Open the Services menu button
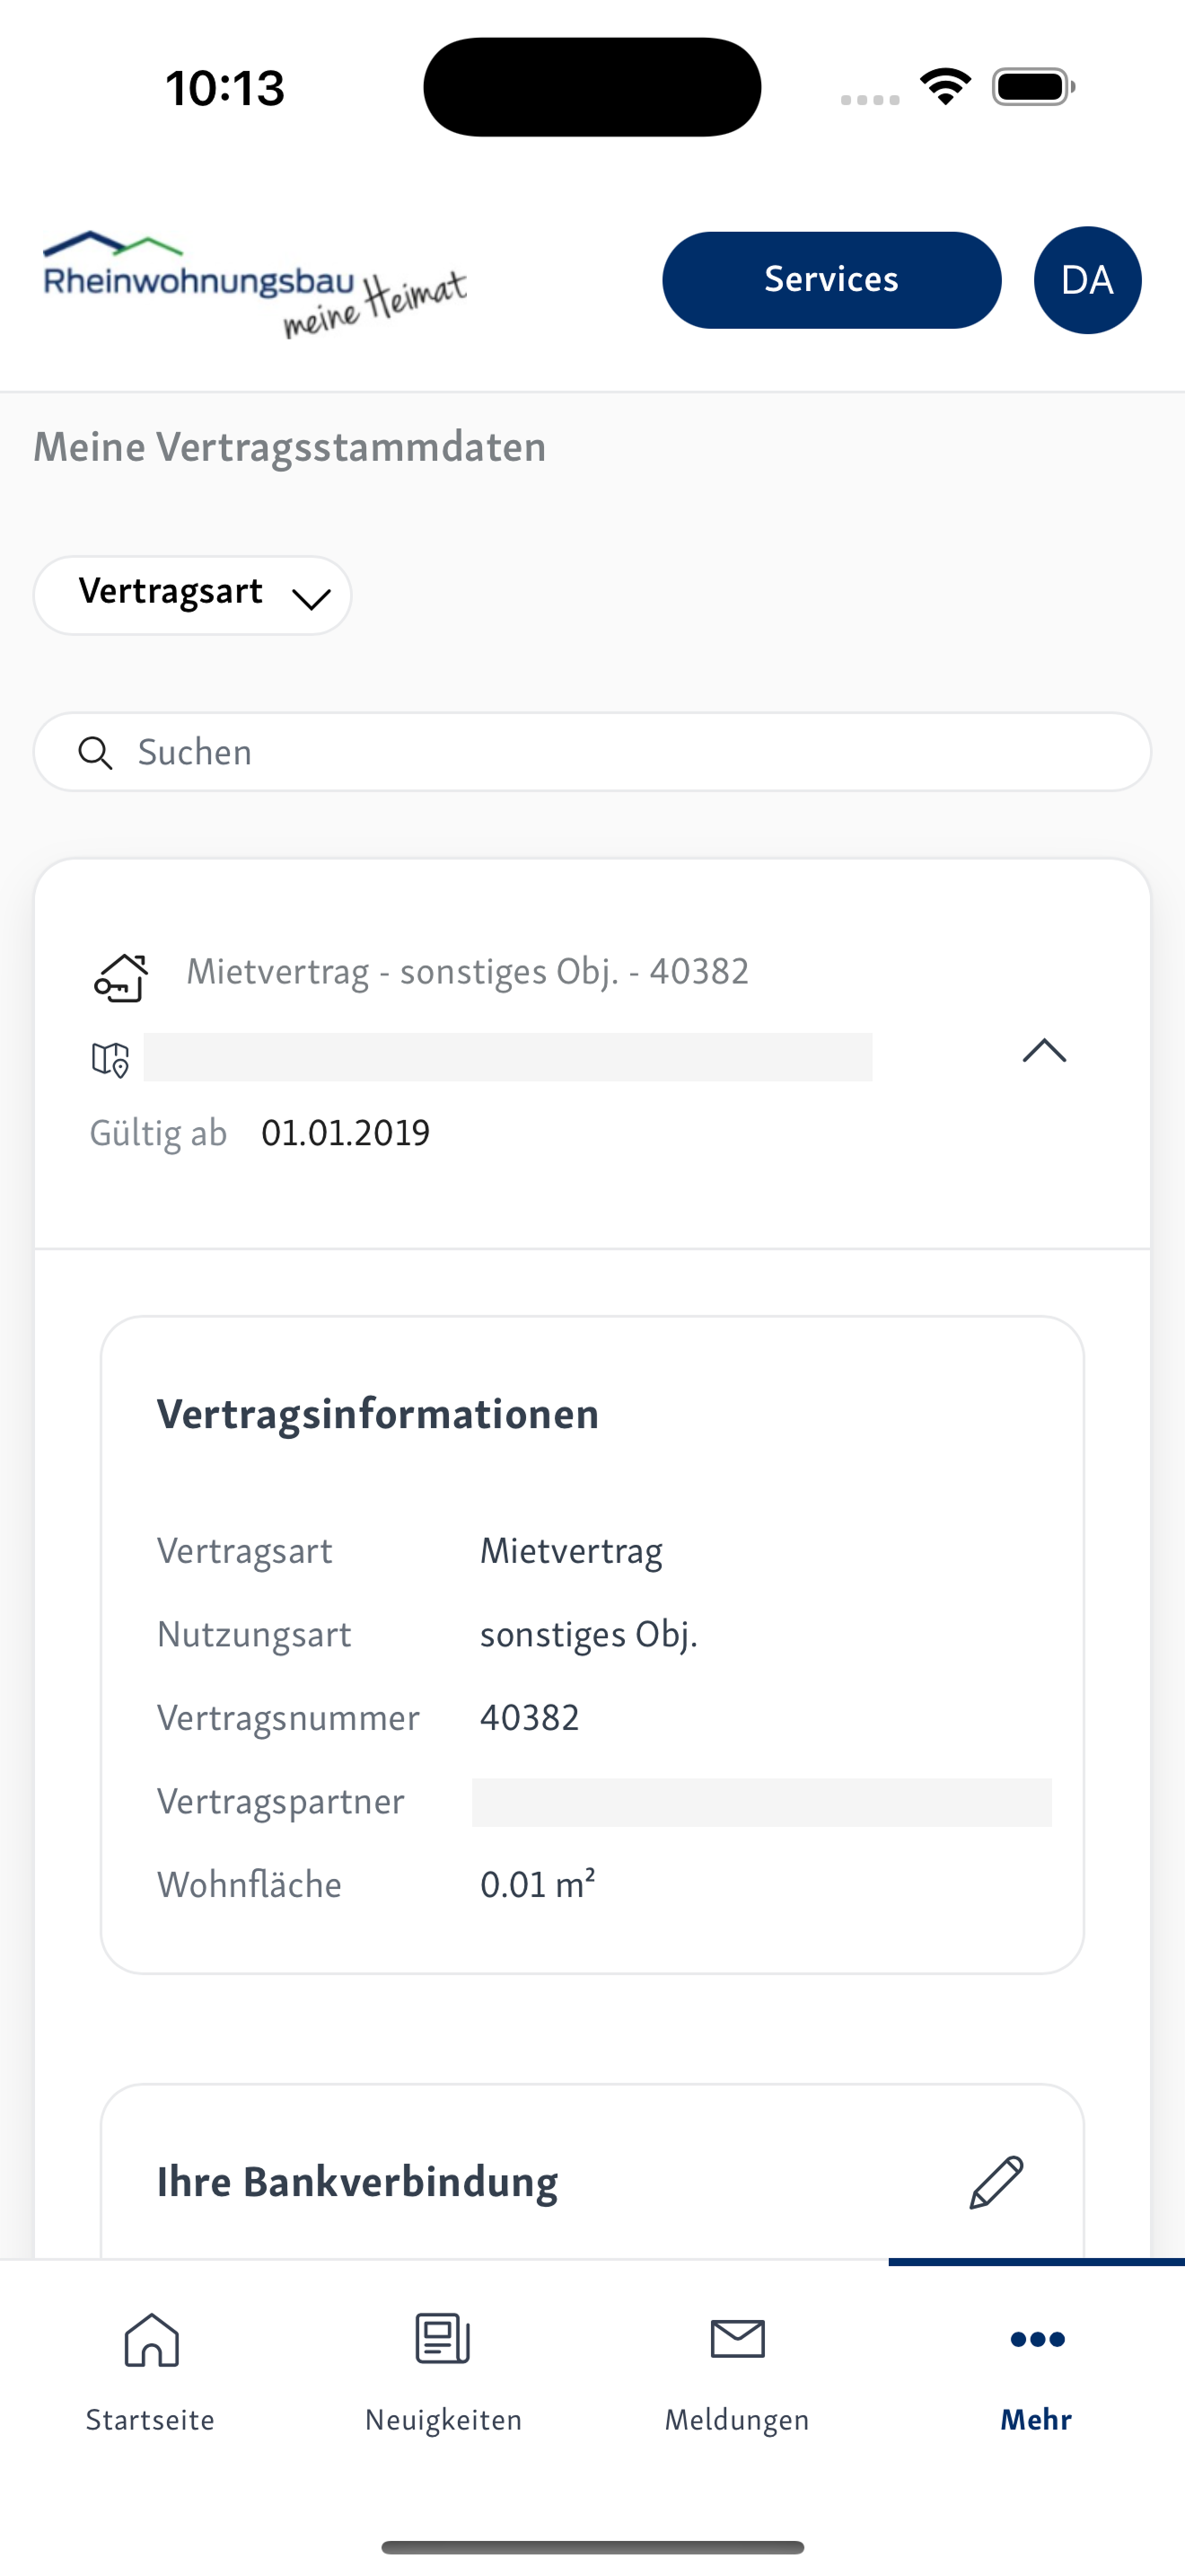 point(831,280)
